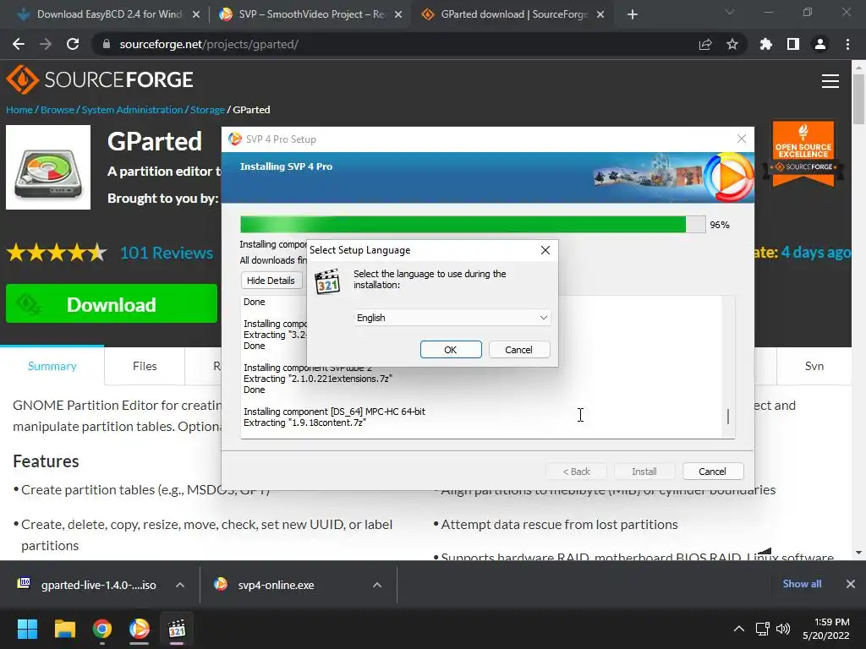Click the MPC-HC setup taskbar icon
Viewport: 866px width, 649px height.
(177, 629)
